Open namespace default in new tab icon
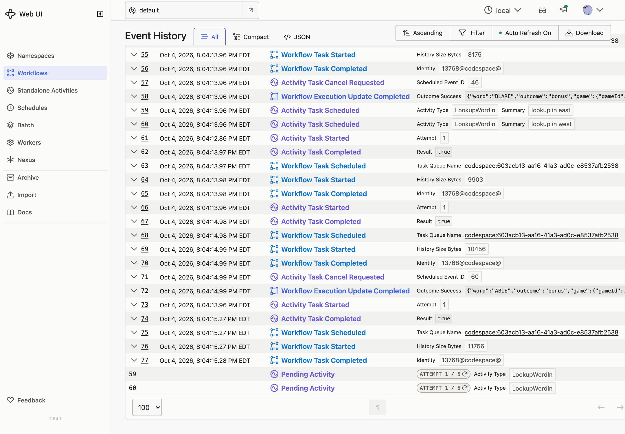Screen dimensions: 625x434 (x=251, y=10)
